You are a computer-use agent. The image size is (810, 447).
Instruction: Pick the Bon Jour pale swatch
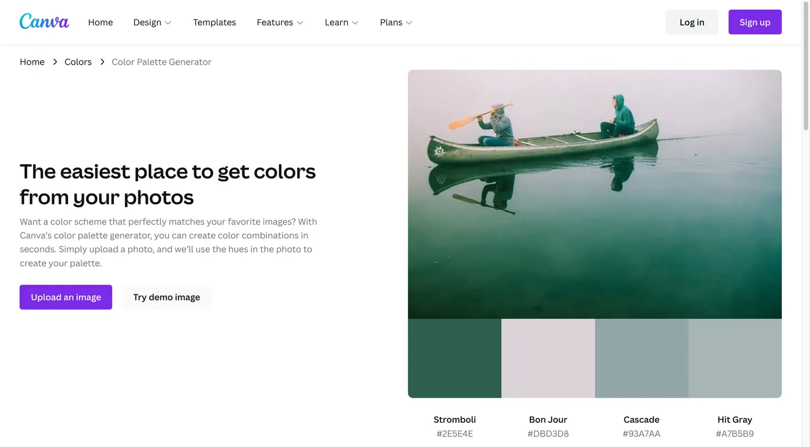(548, 358)
